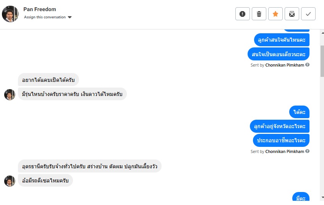Click the first Chonnikan Pimkham sender name
This screenshot has width=324, height=205.
285,65
